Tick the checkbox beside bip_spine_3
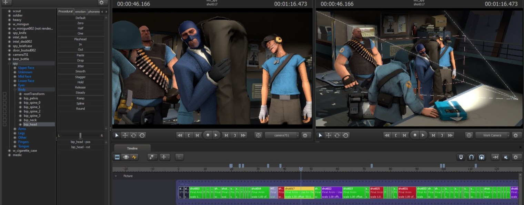524x205 pixels. [x=4, y=116]
